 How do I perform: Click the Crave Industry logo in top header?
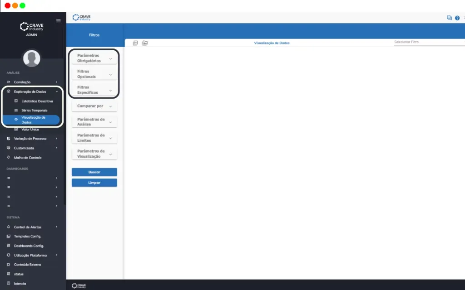coord(82,18)
